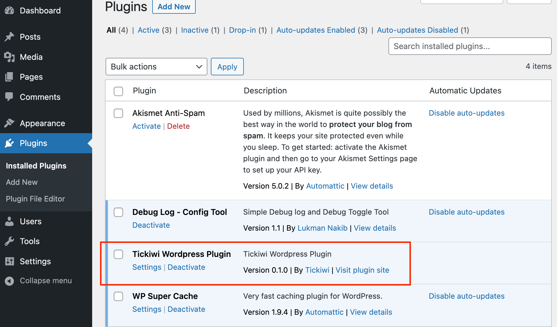Click the Plugins plug icon

[9, 143]
